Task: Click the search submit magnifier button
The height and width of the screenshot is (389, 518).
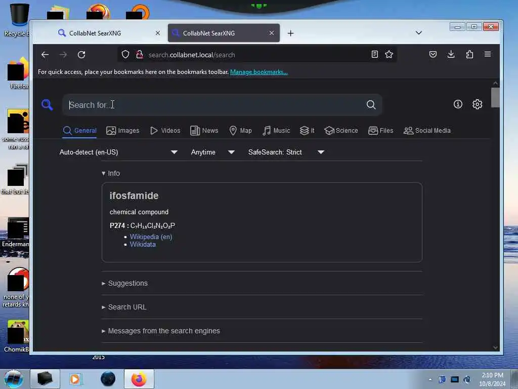Action: [371, 105]
